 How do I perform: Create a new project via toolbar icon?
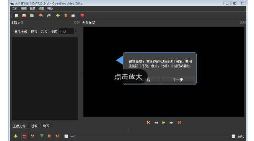click(x=16, y=16)
